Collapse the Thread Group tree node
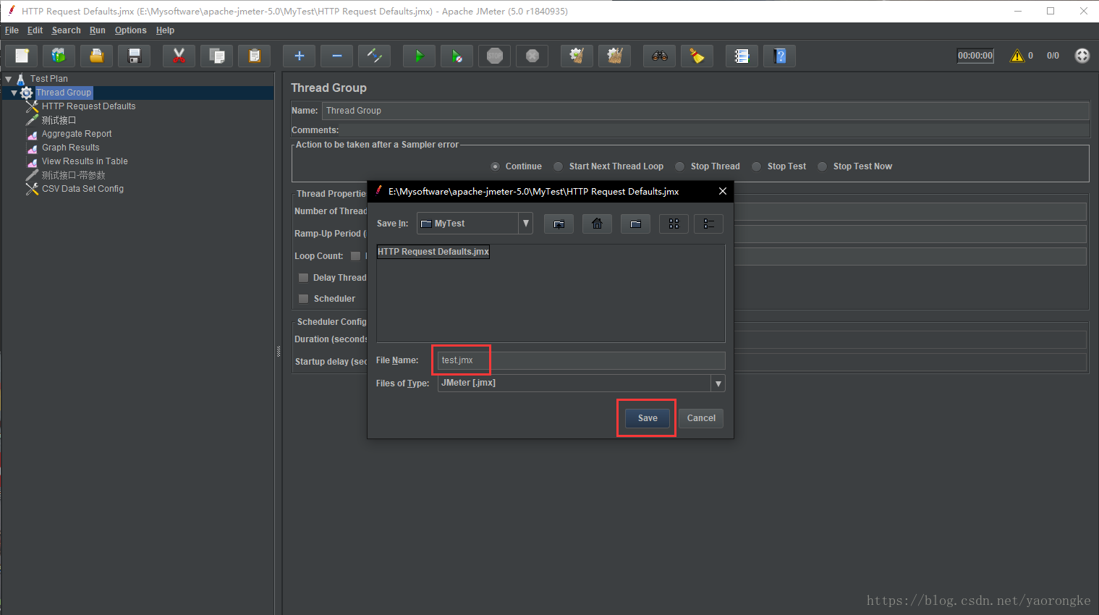1099x615 pixels. click(14, 93)
